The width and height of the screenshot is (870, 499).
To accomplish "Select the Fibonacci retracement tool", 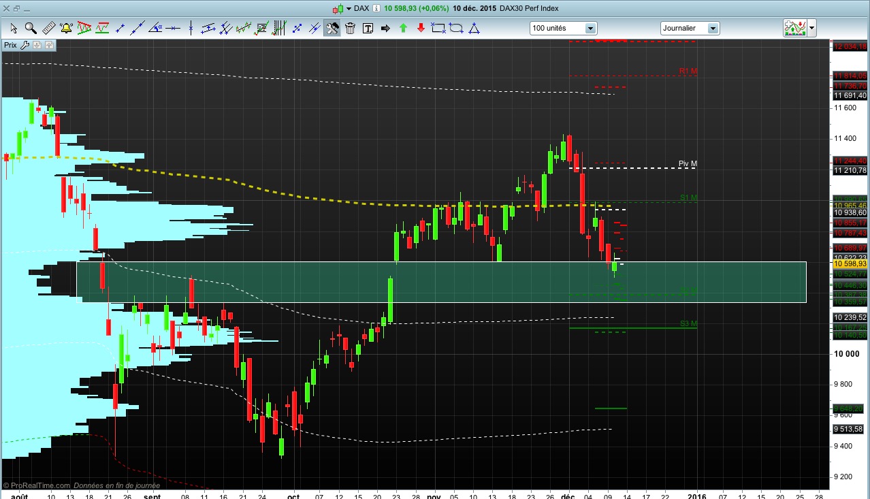I will pyautogui.click(x=261, y=28).
